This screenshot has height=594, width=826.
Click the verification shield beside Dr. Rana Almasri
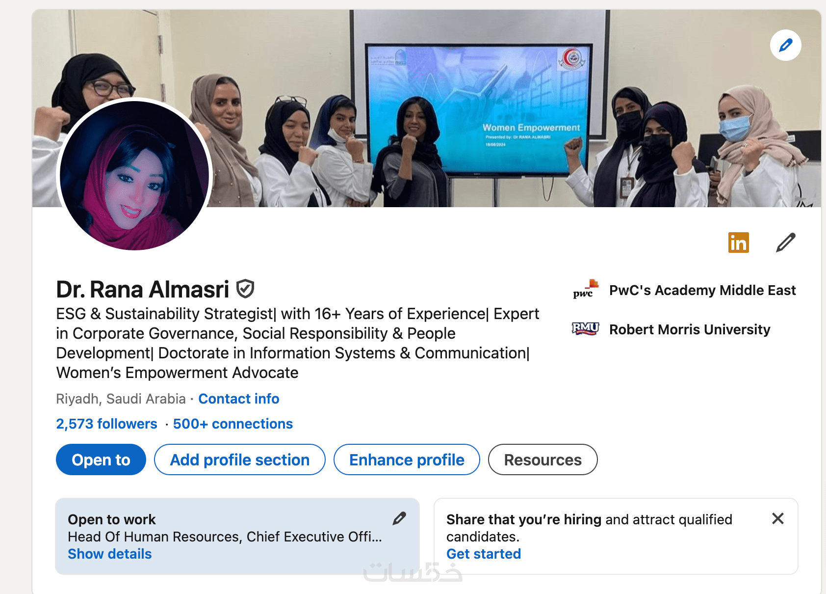coord(245,289)
